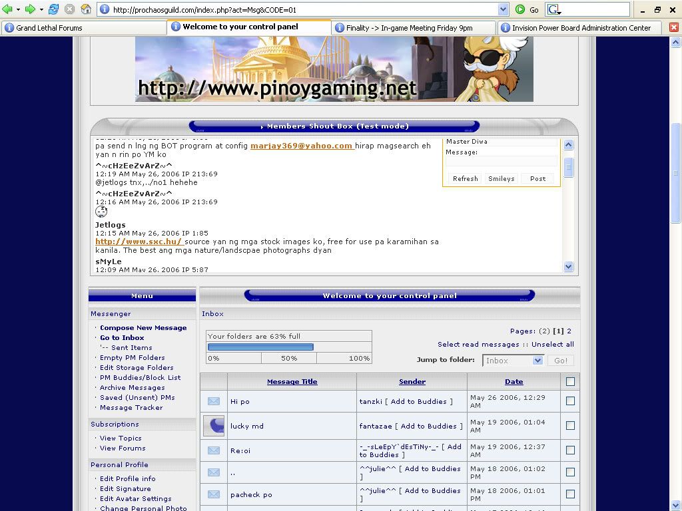
Task: Open the Forward button history dropdown arrow
Action: 41,9
